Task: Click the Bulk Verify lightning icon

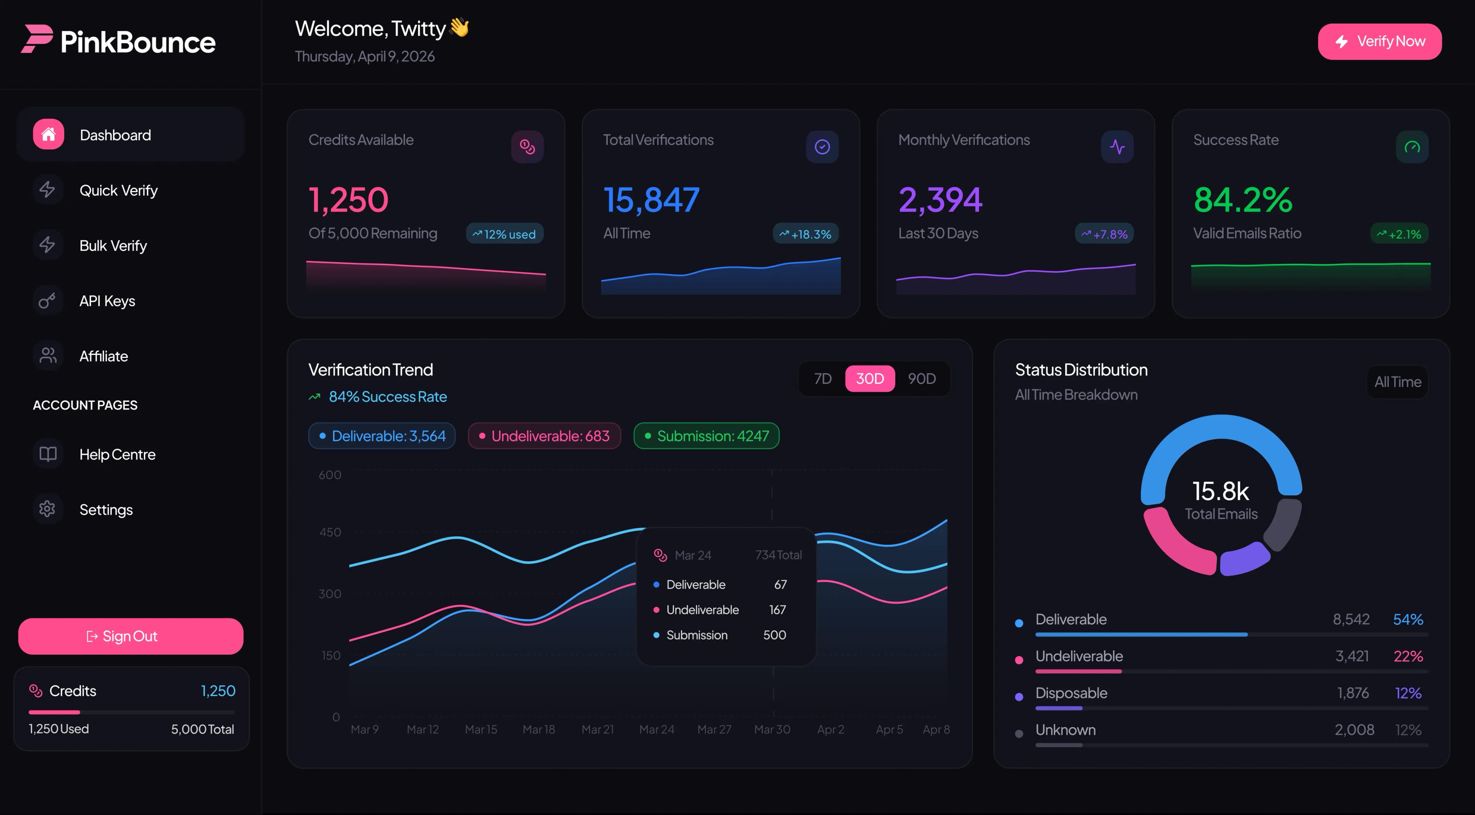Action: click(x=48, y=245)
